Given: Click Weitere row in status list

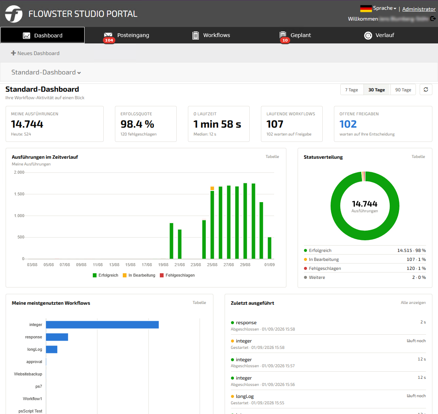Looking at the screenshot, I should (365, 277).
